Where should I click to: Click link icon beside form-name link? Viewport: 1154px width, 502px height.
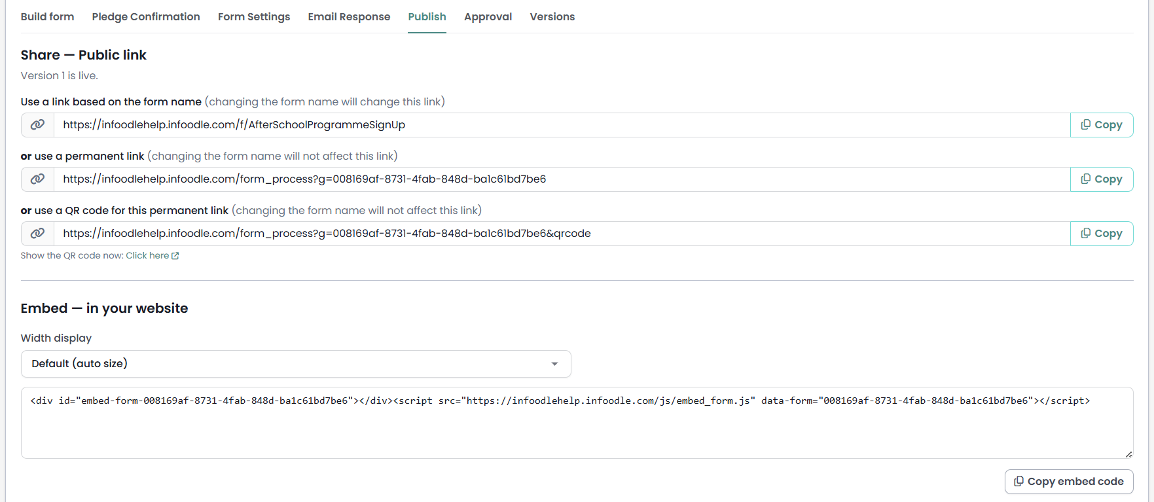(x=38, y=125)
